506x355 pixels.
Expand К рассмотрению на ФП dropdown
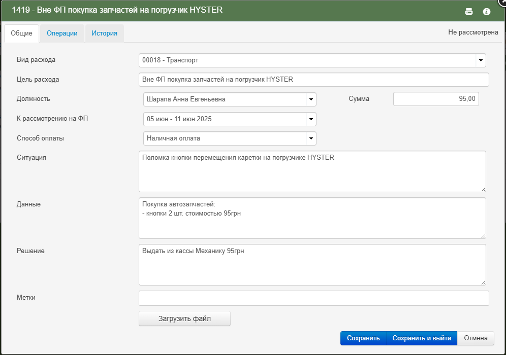(x=311, y=119)
